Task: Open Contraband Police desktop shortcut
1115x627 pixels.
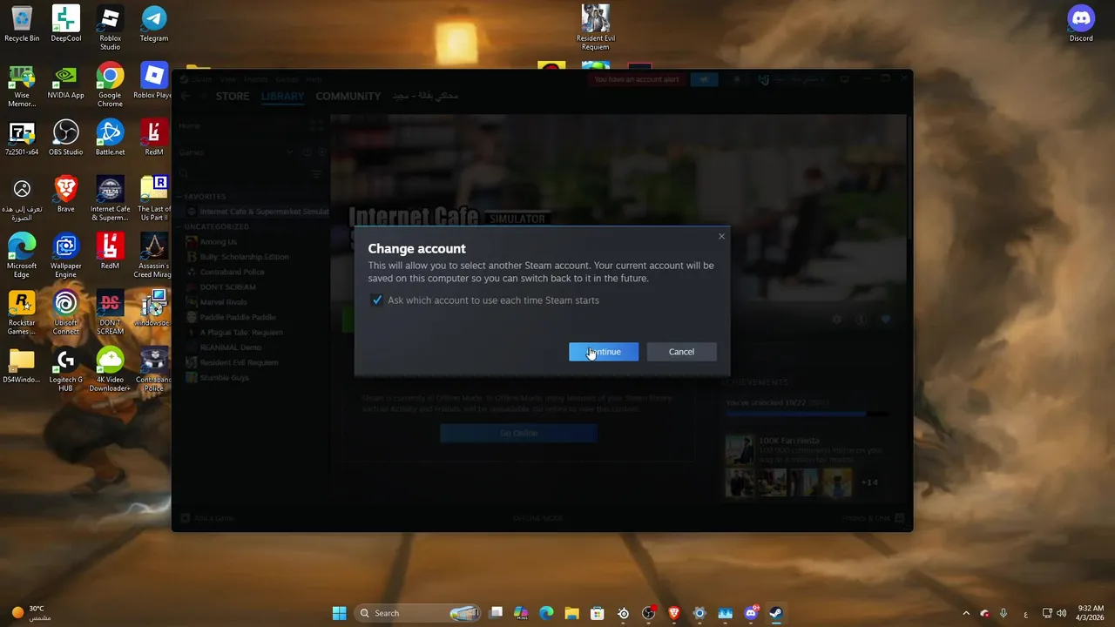Action: (x=154, y=370)
